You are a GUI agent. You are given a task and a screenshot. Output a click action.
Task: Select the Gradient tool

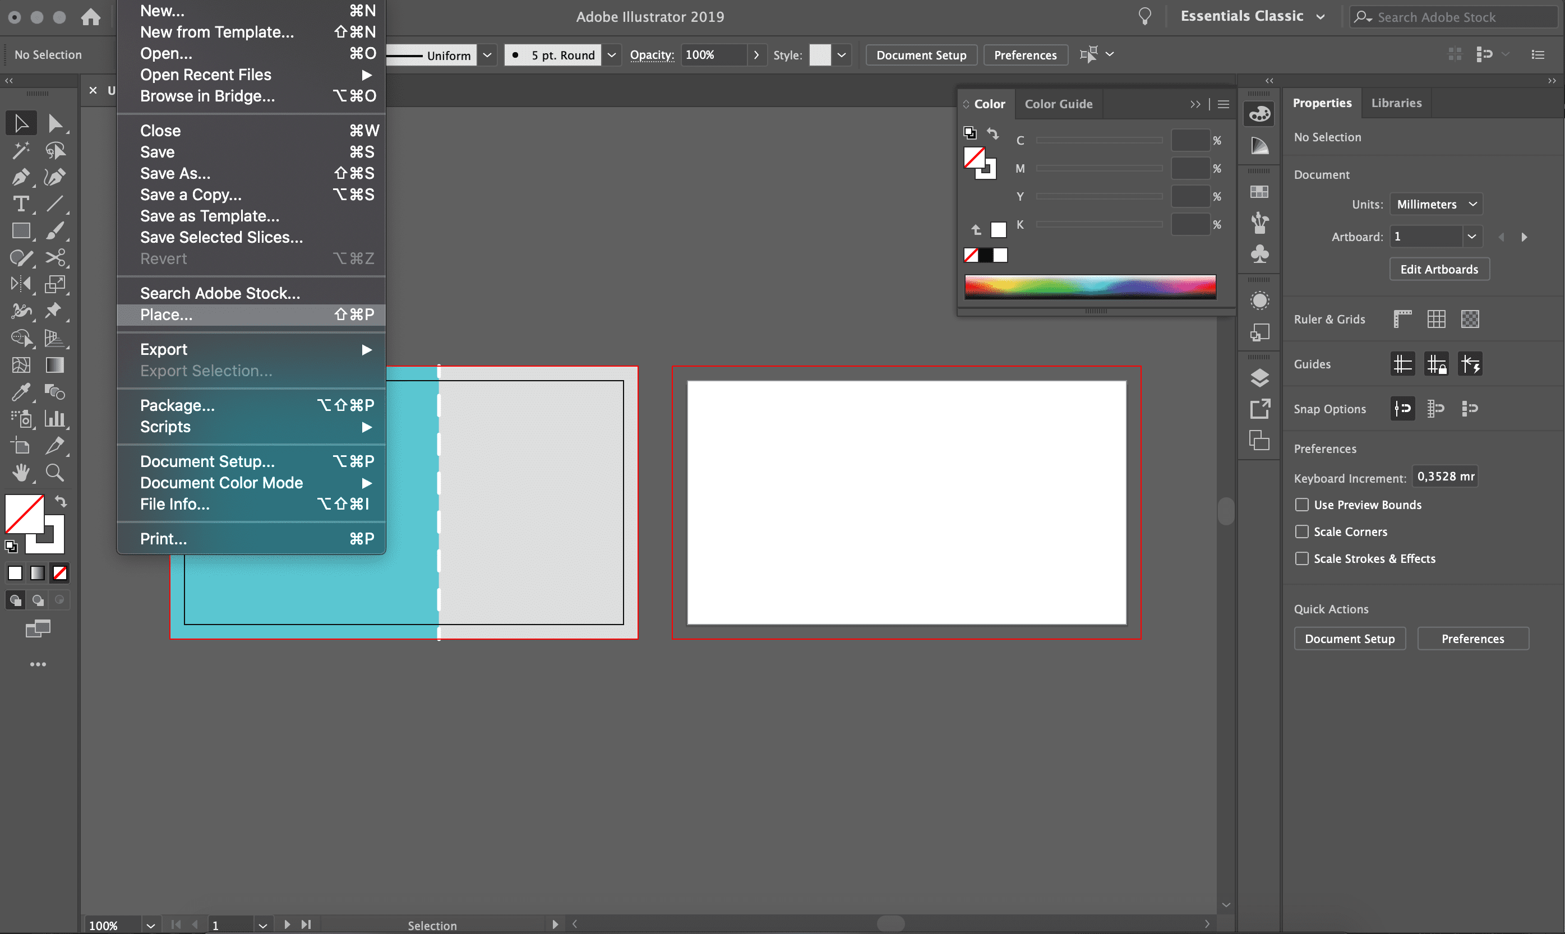point(55,365)
